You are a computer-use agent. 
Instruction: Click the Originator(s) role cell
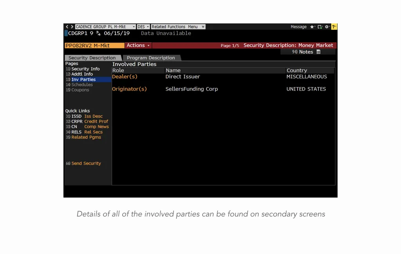[x=129, y=89]
